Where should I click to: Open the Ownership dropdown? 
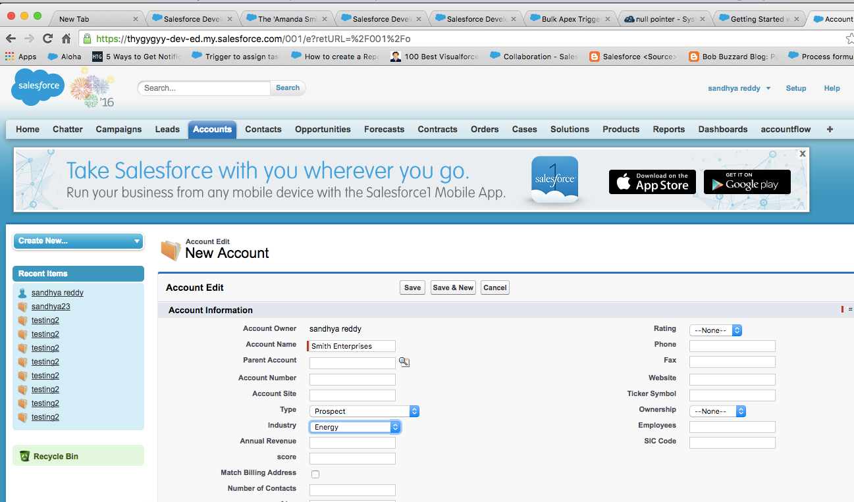click(718, 411)
